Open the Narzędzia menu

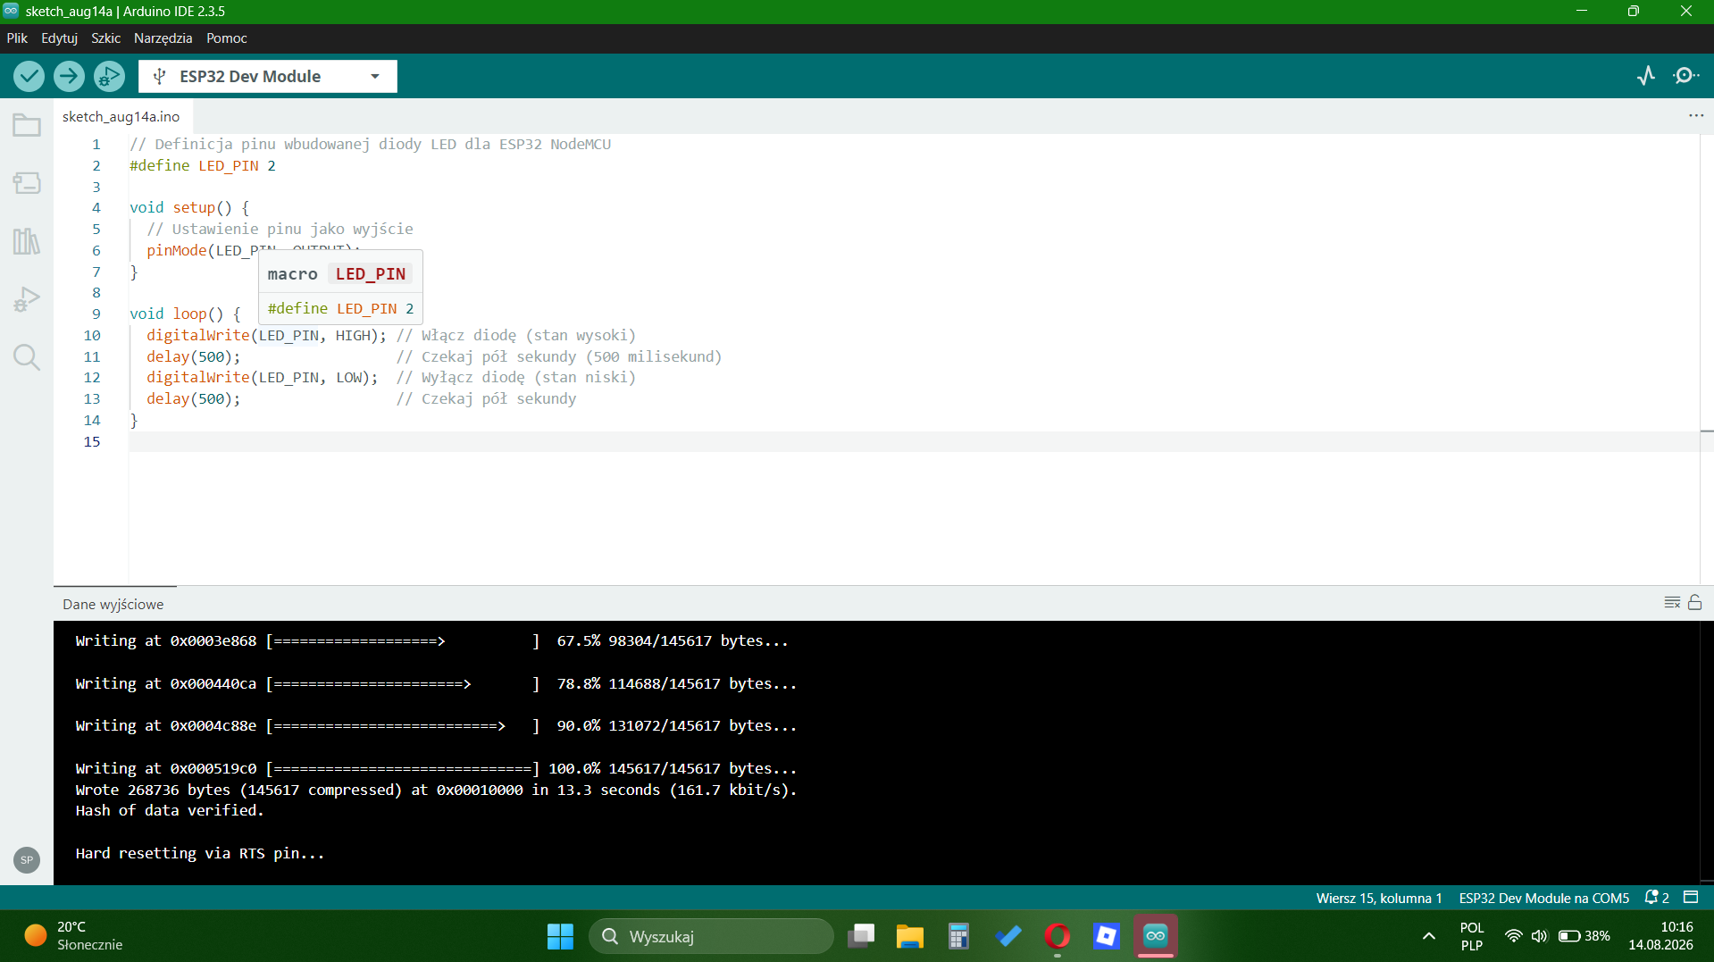point(163,38)
